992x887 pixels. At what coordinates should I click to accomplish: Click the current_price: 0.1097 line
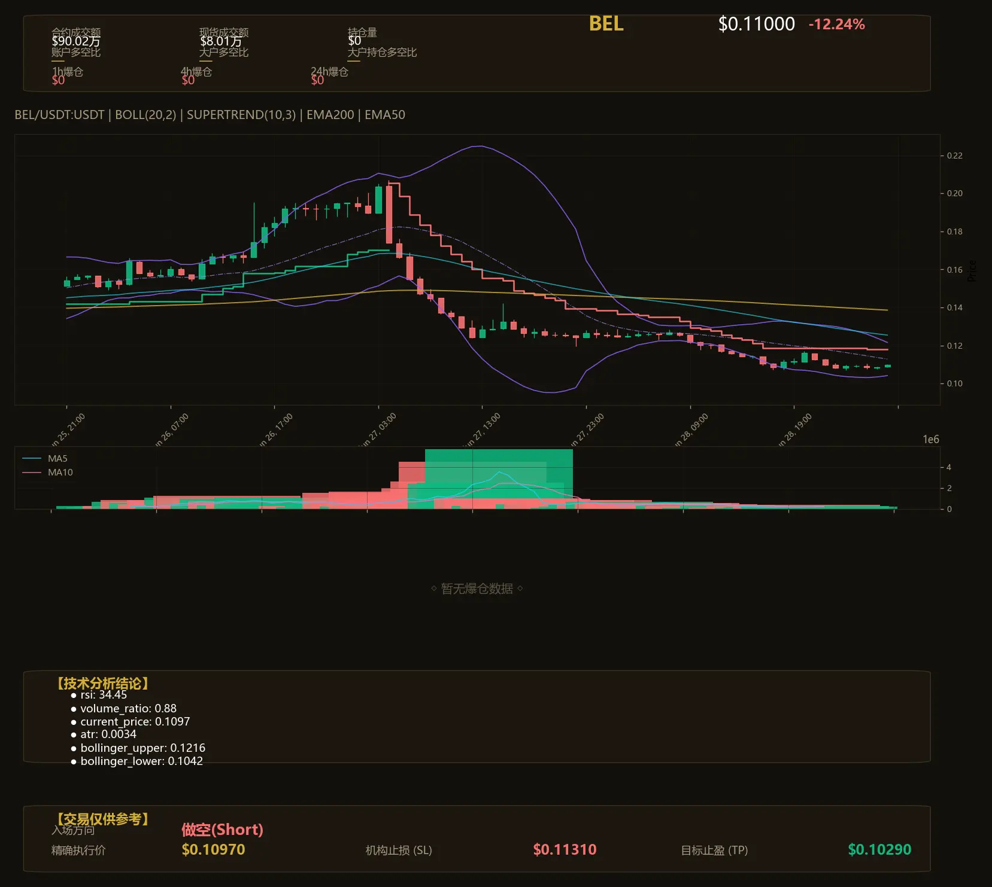[x=135, y=721]
